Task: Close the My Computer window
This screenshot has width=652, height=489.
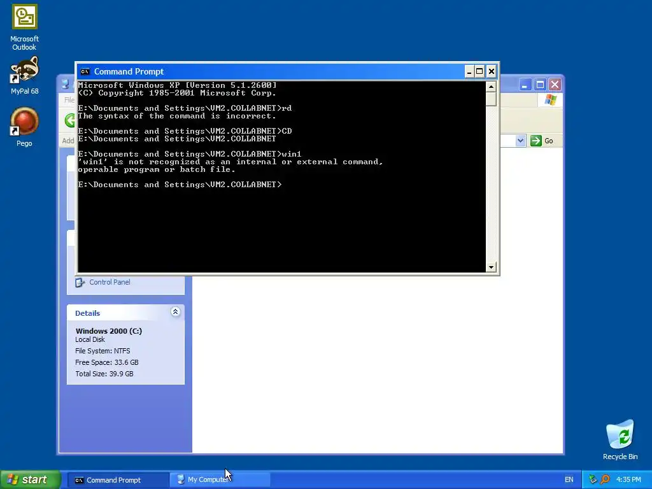Action: [555, 85]
